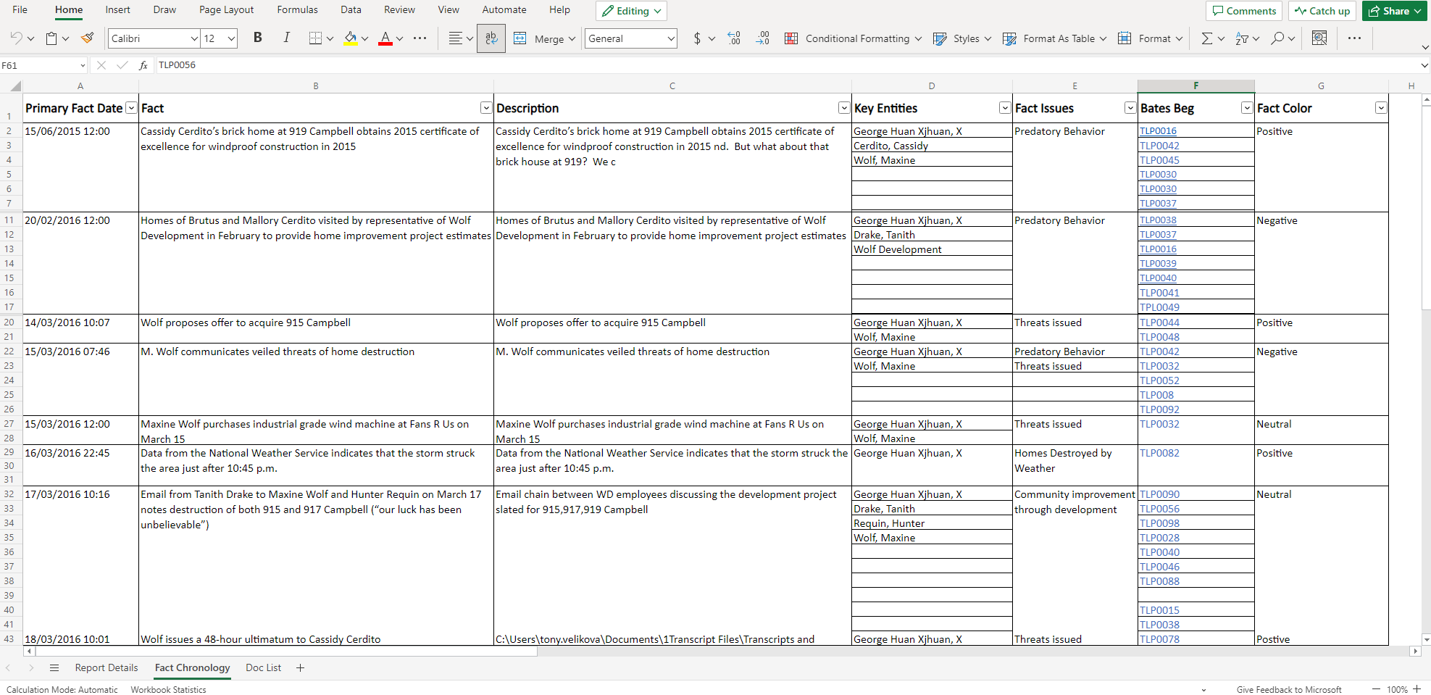Open the font size dropdown
The height and width of the screenshot is (695, 1431).
tap(232, 38)
